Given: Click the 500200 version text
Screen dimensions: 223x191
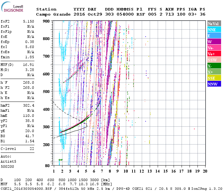Looking at the screenshot, I should point(7,166).
